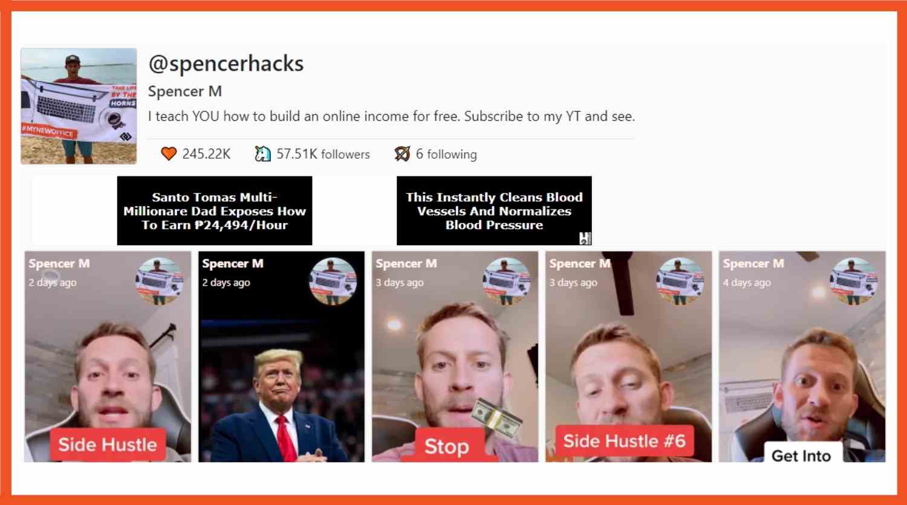Click the heart likes icon

[169, 154]
